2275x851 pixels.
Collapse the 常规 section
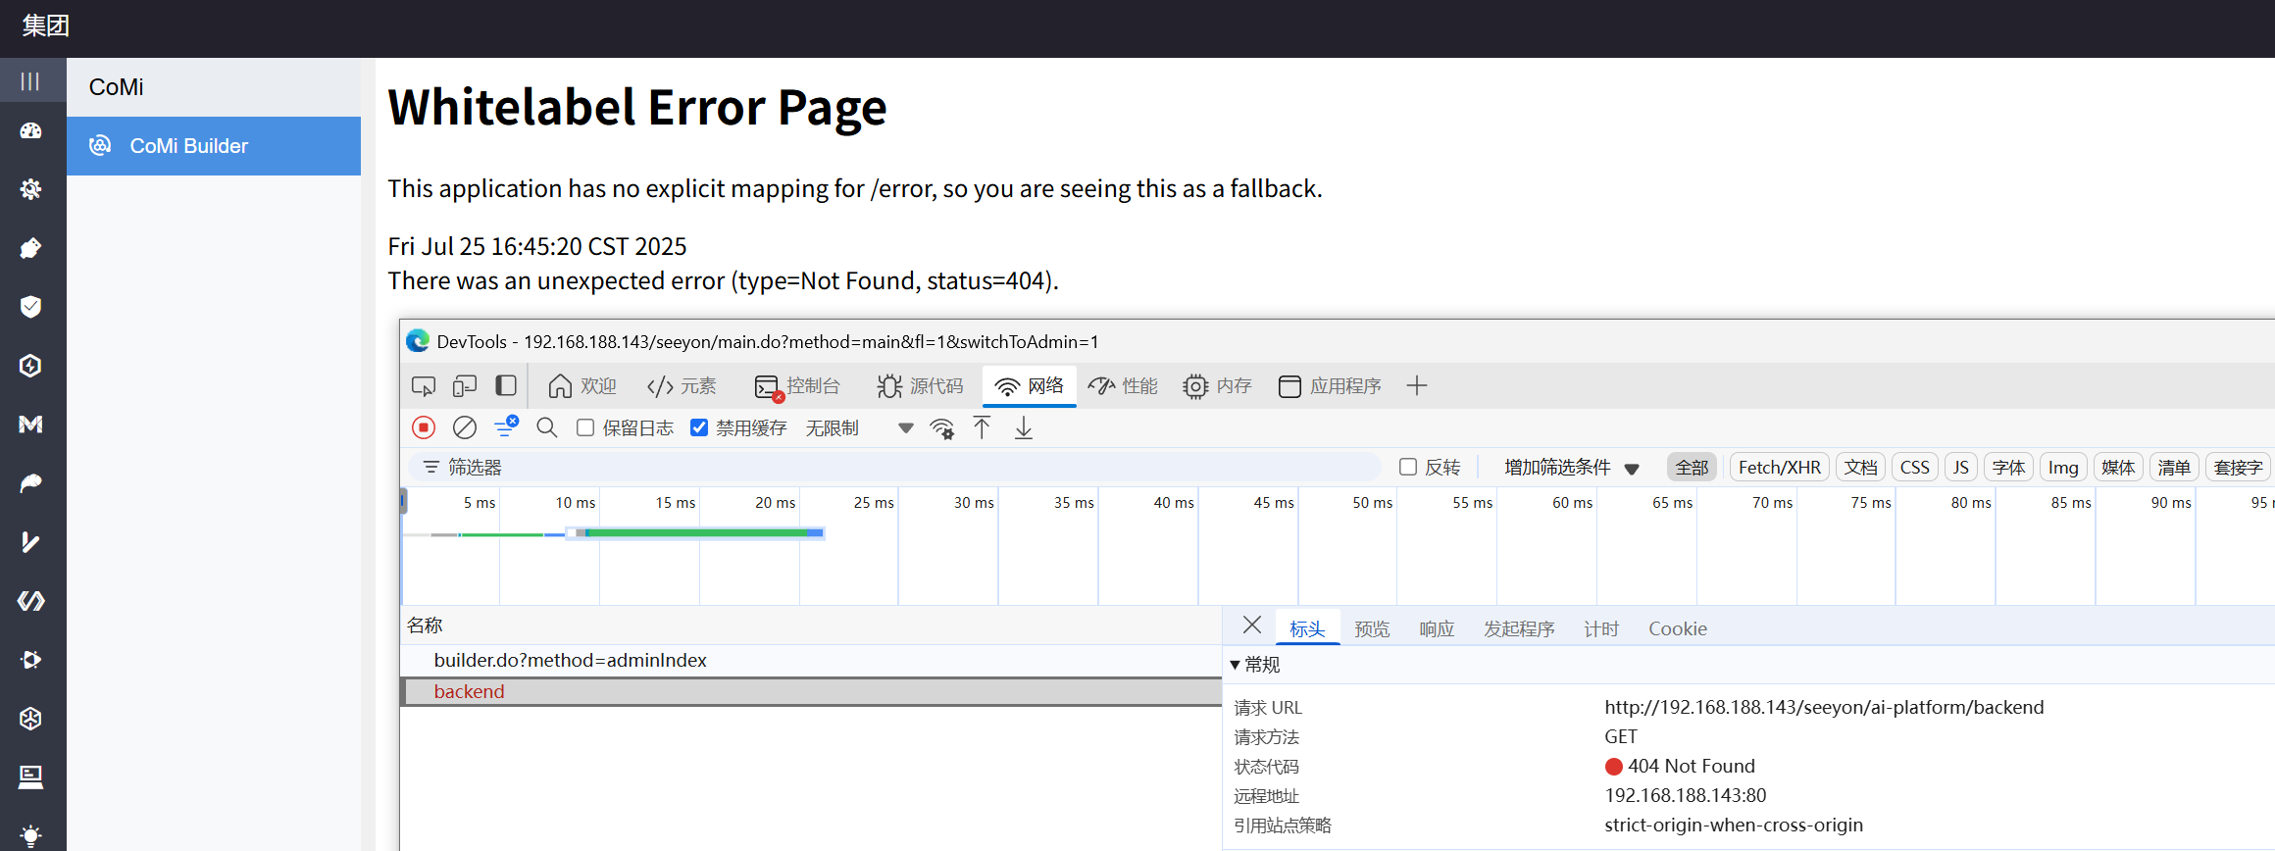(1236, 665)
